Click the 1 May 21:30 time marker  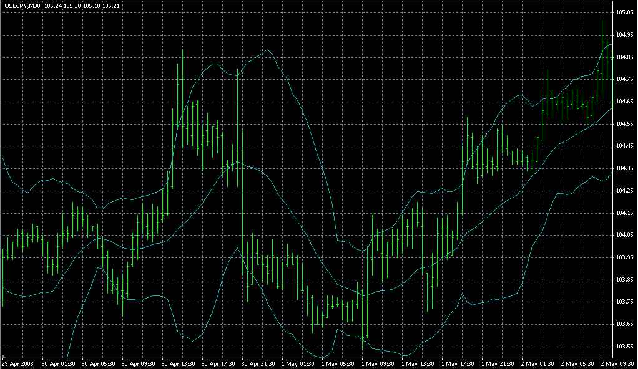(498, 363)
